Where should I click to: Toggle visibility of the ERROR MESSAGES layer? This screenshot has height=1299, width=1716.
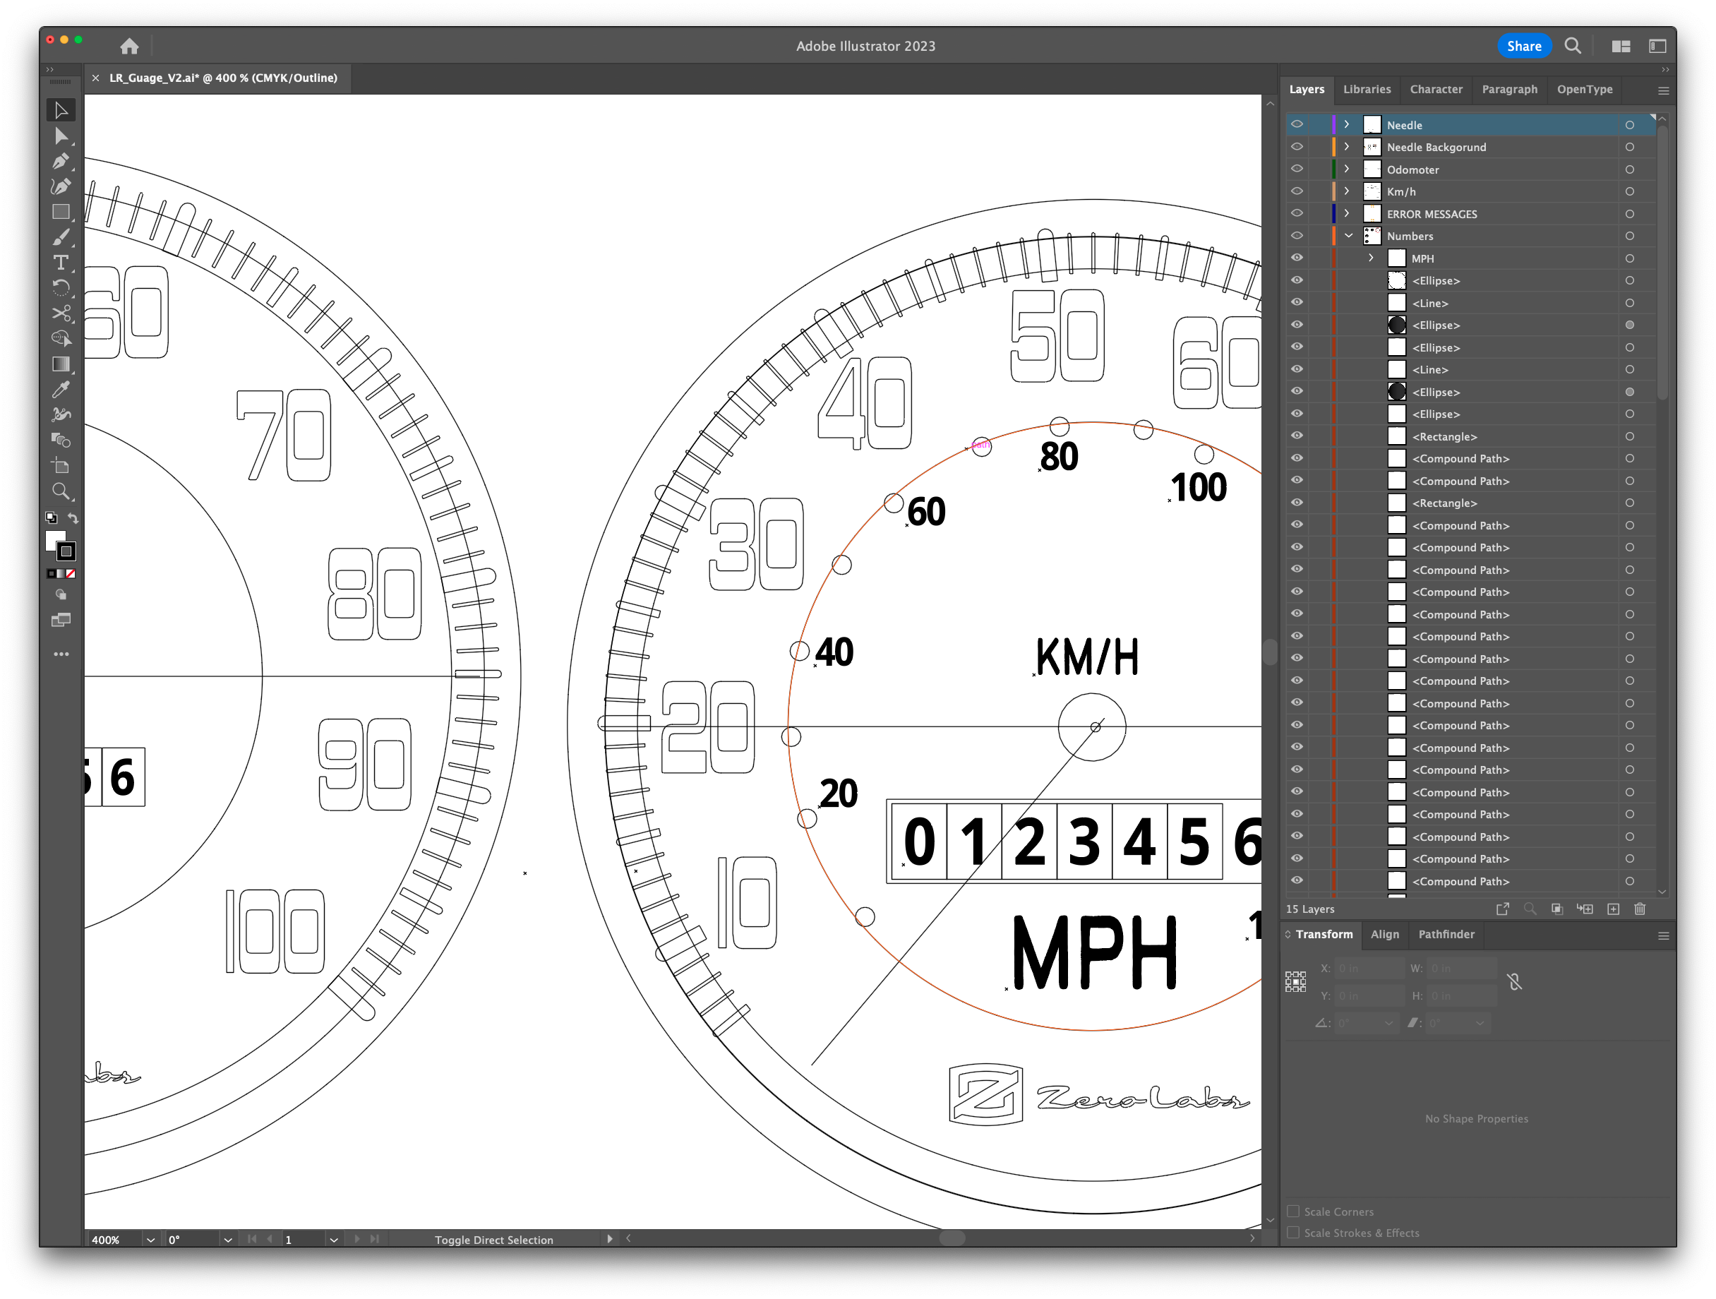click(x=1296, y=213)
